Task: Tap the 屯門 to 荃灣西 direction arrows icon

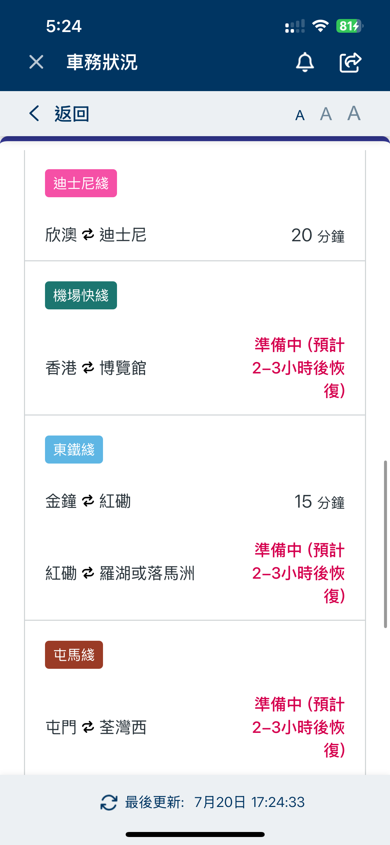Action: [x=88, y=727]
